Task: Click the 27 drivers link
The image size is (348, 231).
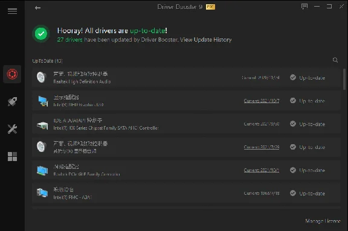Action: point(69,40)
